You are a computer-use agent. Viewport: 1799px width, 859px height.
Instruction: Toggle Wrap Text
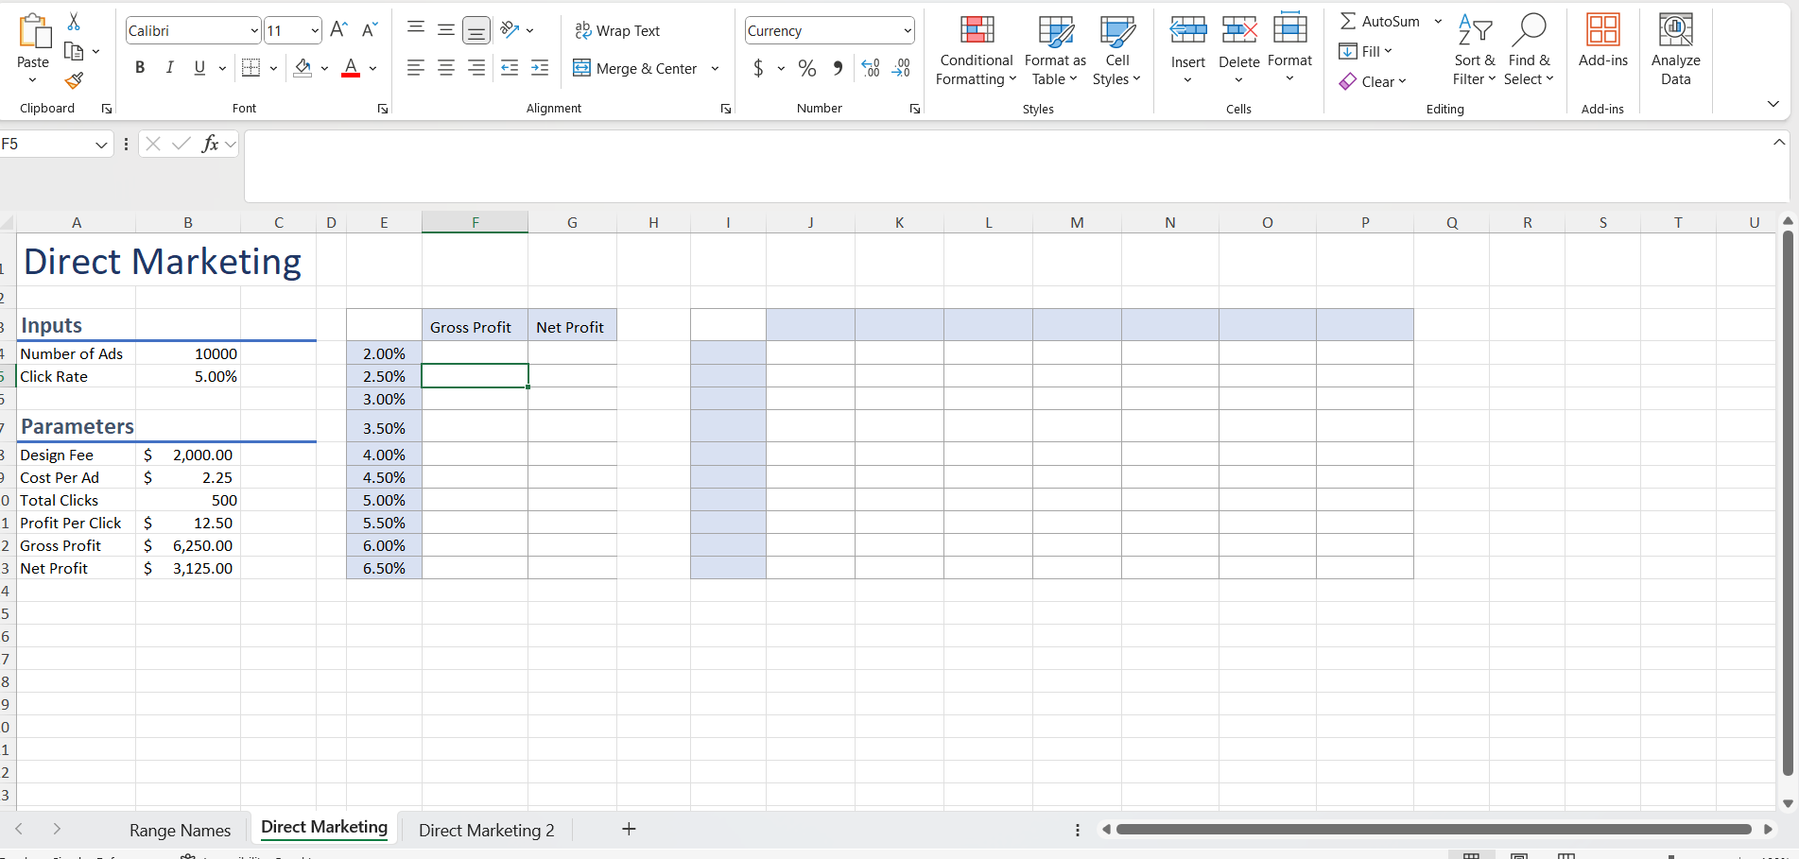(x=617, y=31)
